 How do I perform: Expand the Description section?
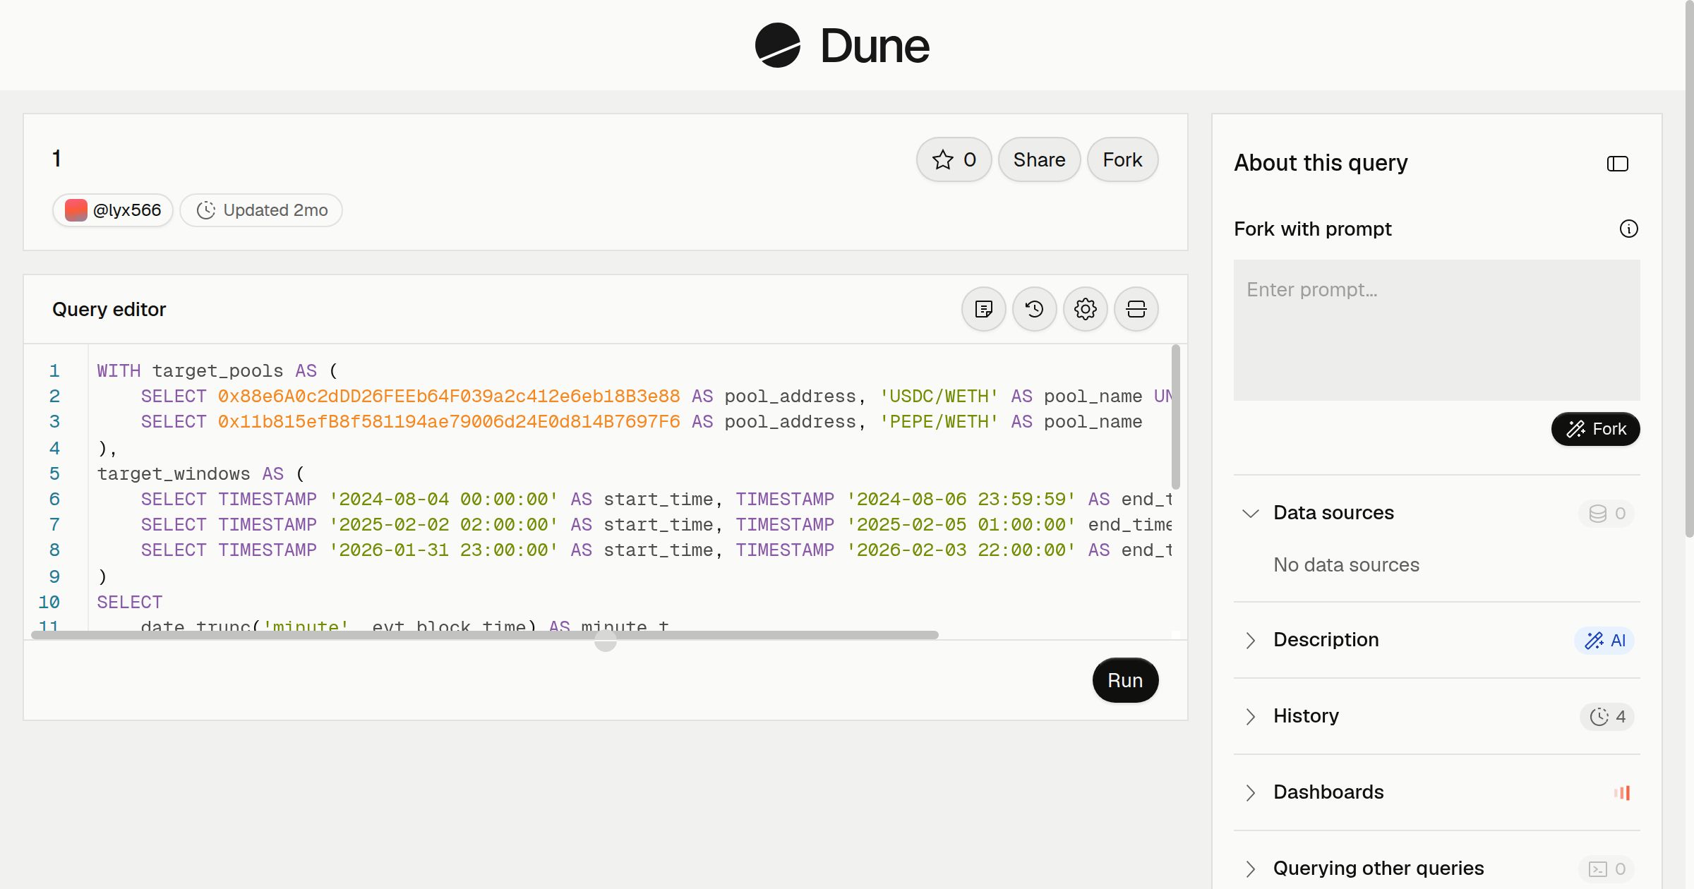[1251, 640]
